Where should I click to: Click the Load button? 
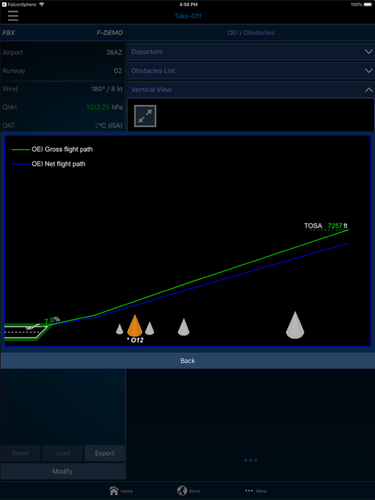(62, 453)
